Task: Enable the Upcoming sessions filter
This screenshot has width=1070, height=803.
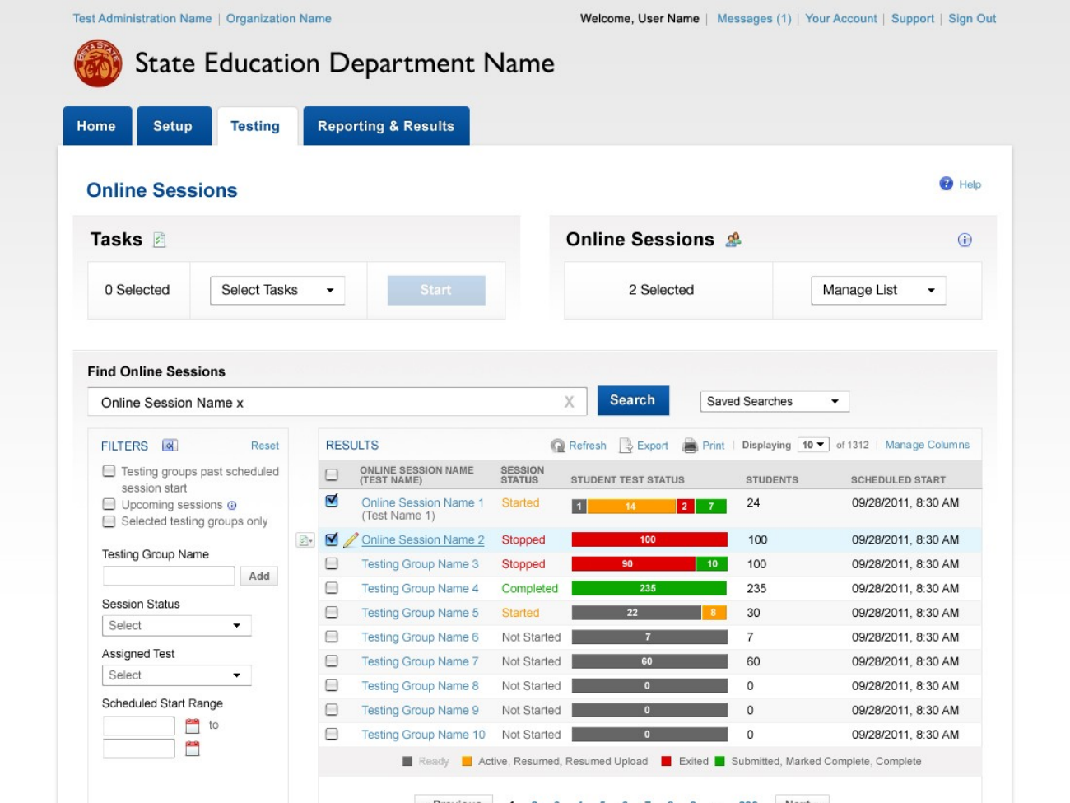Action: pos(109,504)
